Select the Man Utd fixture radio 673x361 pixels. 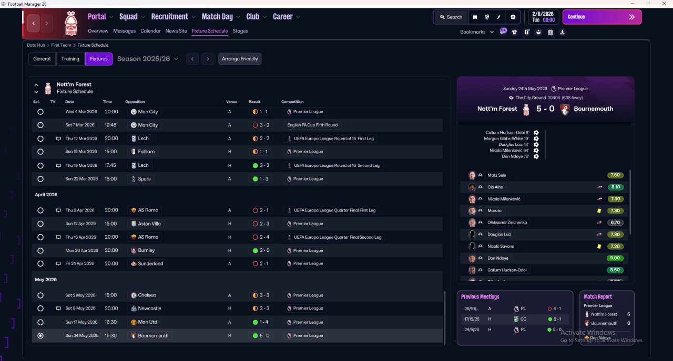(x=40, y=322)
